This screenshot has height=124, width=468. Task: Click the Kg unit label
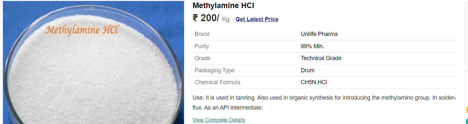coord(226,20)
